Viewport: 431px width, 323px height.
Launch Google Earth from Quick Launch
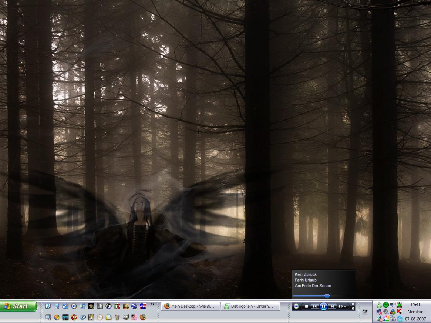tap(134, 306)
